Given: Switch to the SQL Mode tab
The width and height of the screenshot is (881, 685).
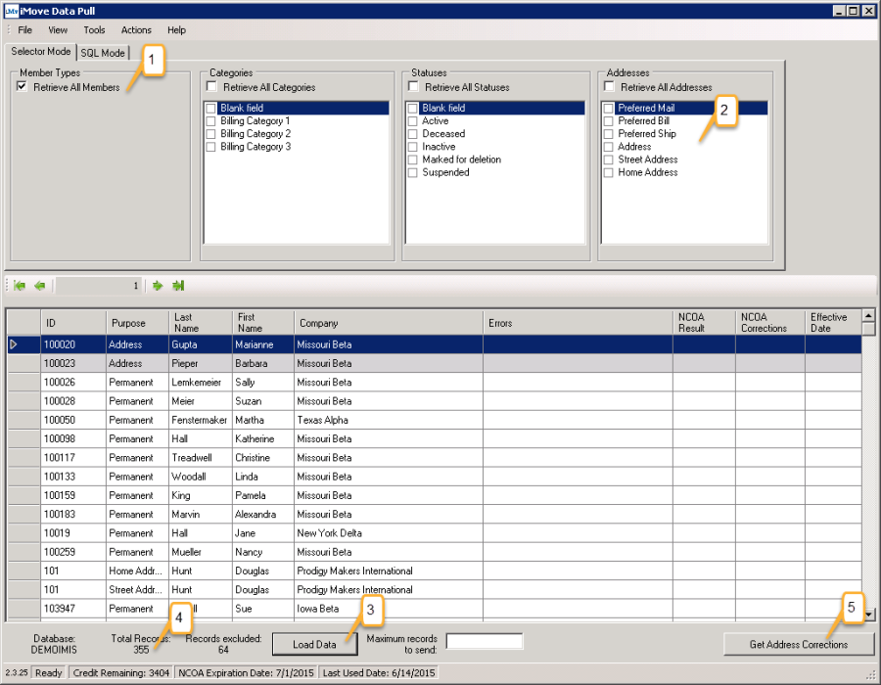Looking at the screenshot, I should pos(103,53).
